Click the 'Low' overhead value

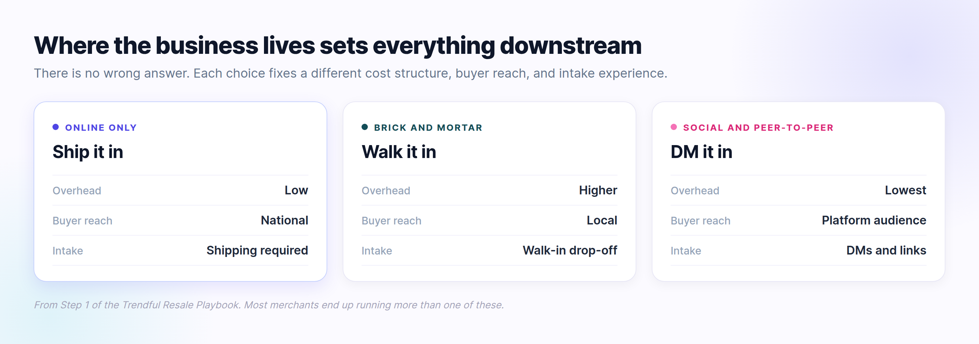[296, 190]
